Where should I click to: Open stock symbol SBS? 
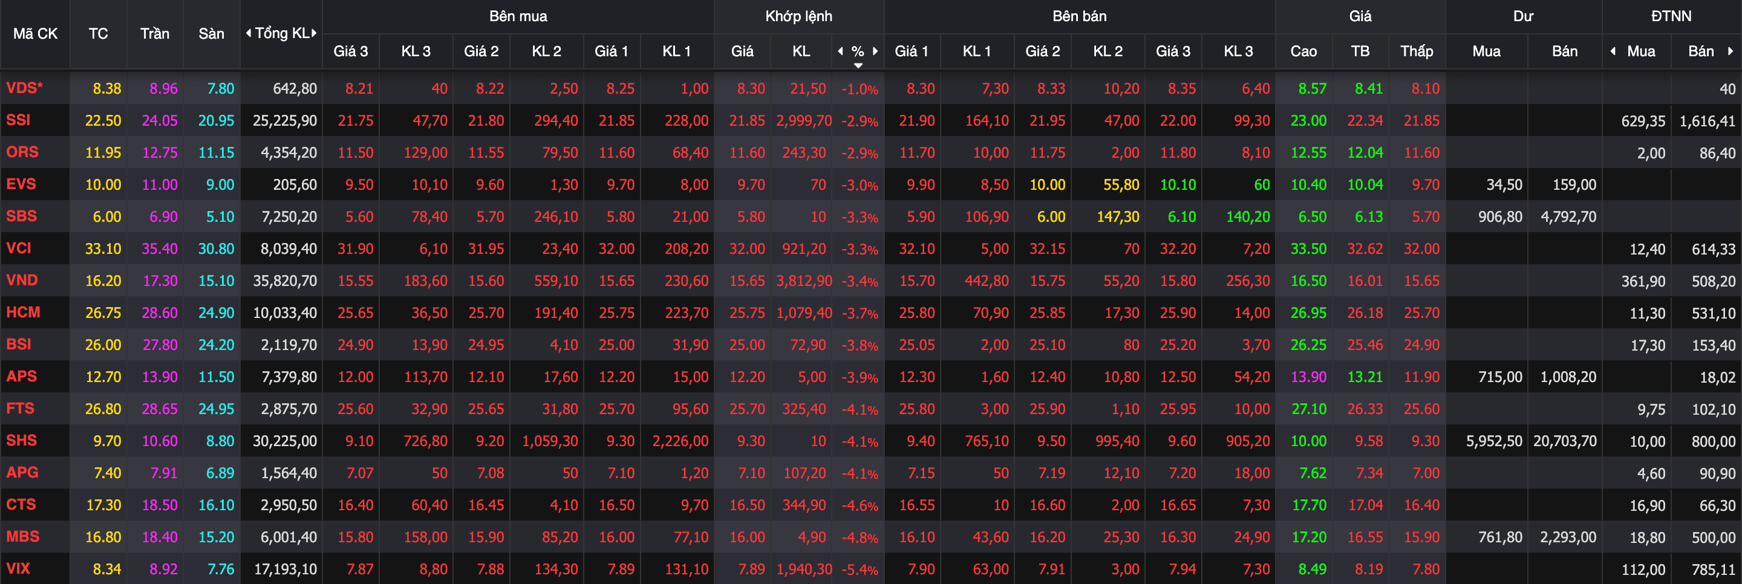click(21, 216)
